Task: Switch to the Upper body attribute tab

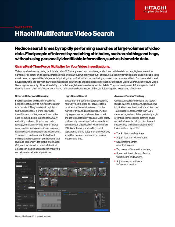Action: 23,172
